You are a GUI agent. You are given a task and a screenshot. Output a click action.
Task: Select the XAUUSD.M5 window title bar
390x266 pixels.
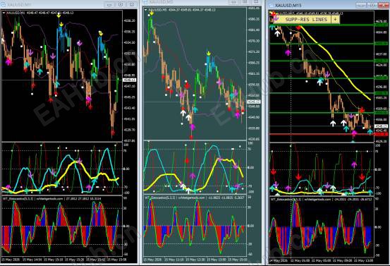click(x=202, y=2)
